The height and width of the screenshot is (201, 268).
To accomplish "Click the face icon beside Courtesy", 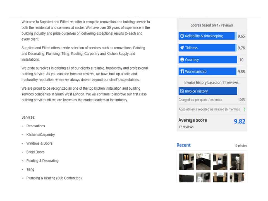I will coord(181,59).
